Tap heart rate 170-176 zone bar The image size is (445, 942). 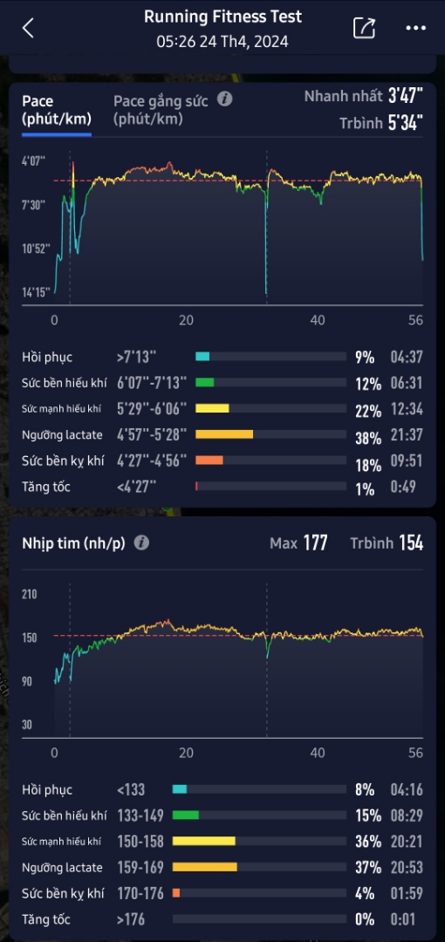point(176,893)
